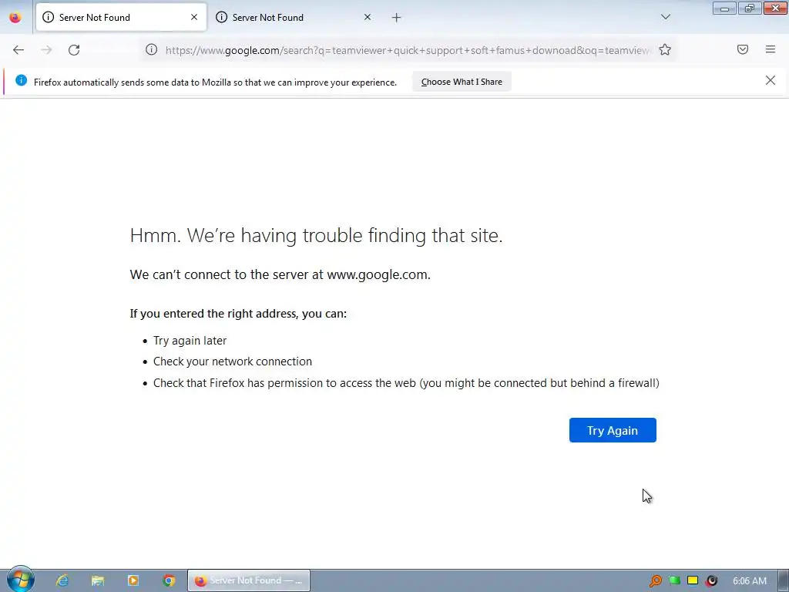Close the first Server Not Found tab
The height and width of the screenshot is (592, 789).
pos(194,17)
